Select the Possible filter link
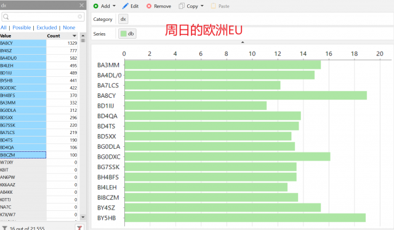The image size is (394, 230). point(22,28)
